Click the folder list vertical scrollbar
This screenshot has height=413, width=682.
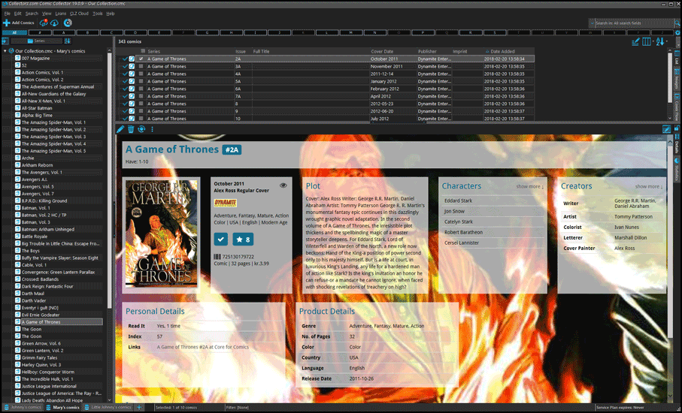(x=110, y=182)
